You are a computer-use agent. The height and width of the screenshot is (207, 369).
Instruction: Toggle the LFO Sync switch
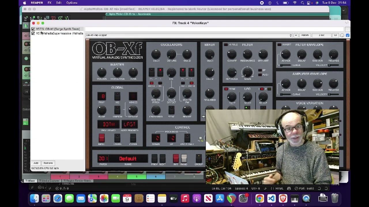226,89
